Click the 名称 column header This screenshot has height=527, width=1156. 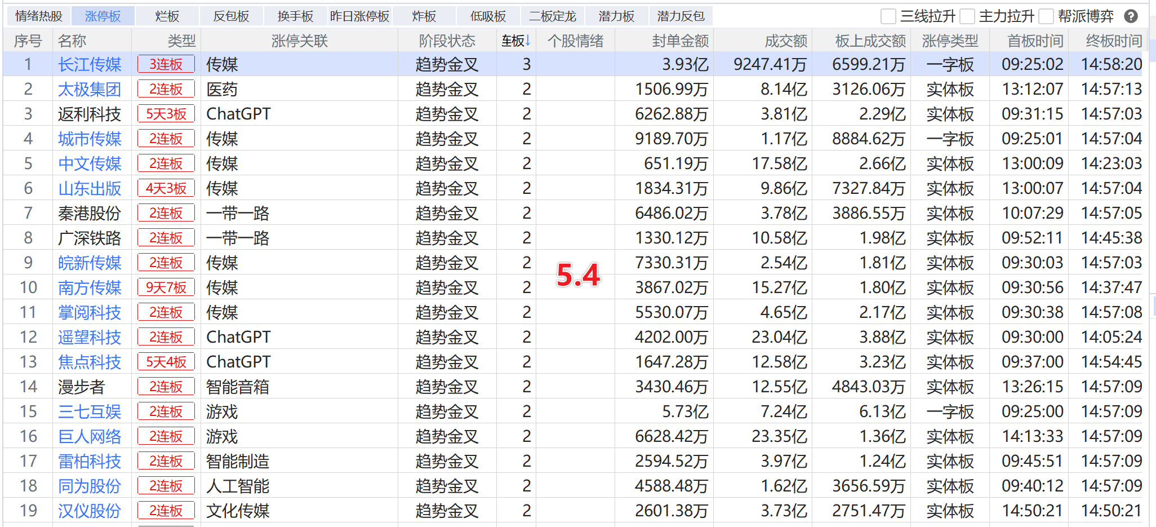(x=72, y=41)
